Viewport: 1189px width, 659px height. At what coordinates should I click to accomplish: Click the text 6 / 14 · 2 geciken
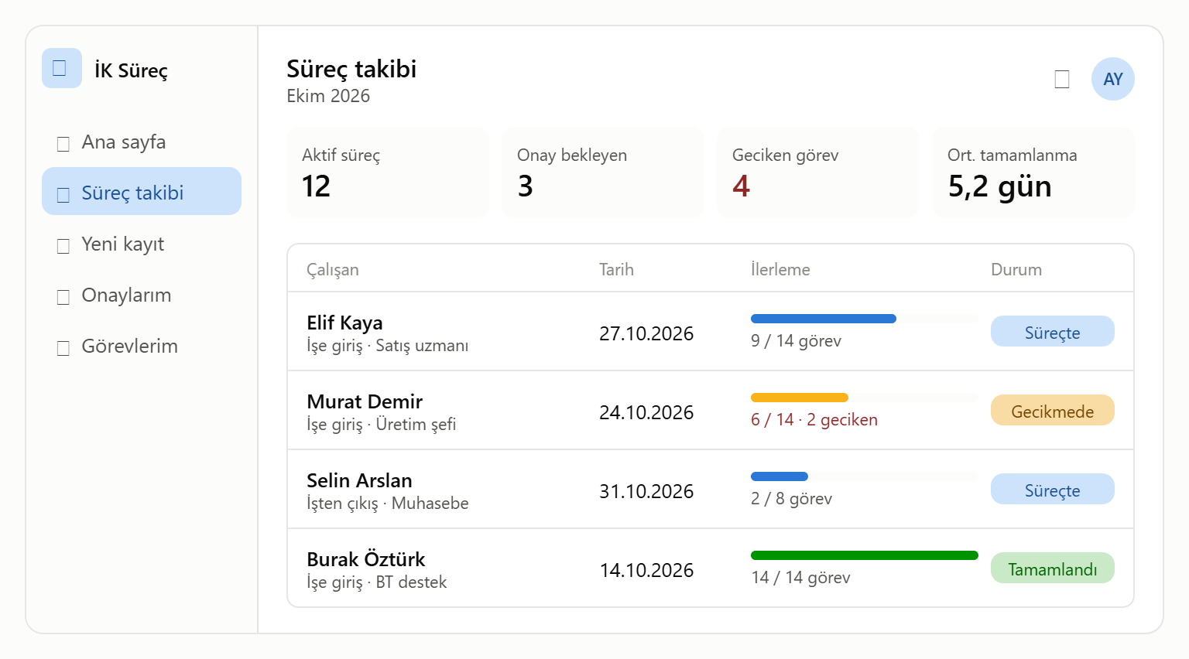click(x=814, y=420)
